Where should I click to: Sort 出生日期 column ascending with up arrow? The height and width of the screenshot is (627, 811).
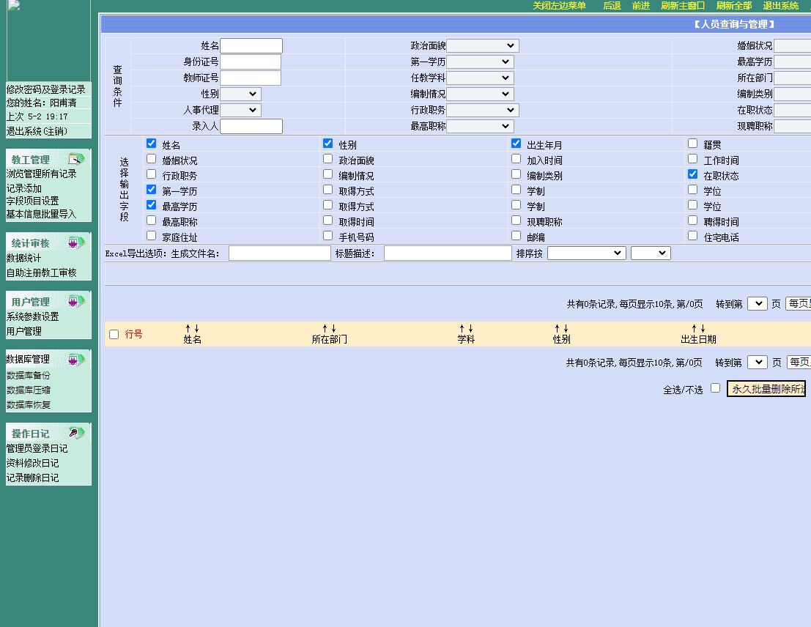pyautogui.click(x=694, y=328)
